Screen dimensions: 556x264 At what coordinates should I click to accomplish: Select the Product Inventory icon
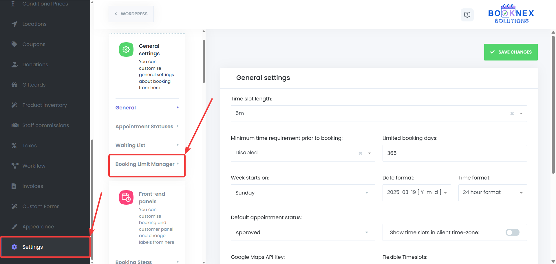pyautogui.click(x=15, y=105)
